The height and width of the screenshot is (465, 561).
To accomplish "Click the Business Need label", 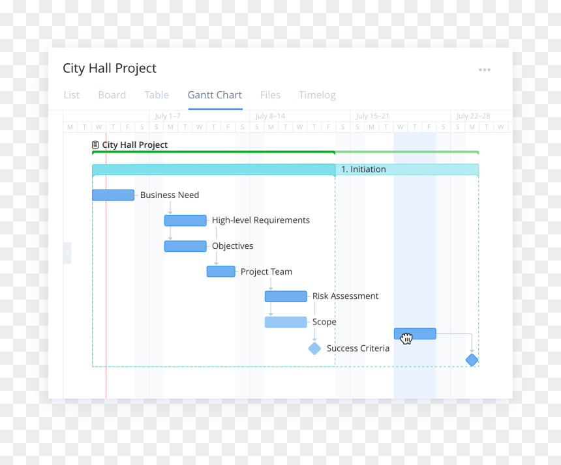I will coord(170,195).
